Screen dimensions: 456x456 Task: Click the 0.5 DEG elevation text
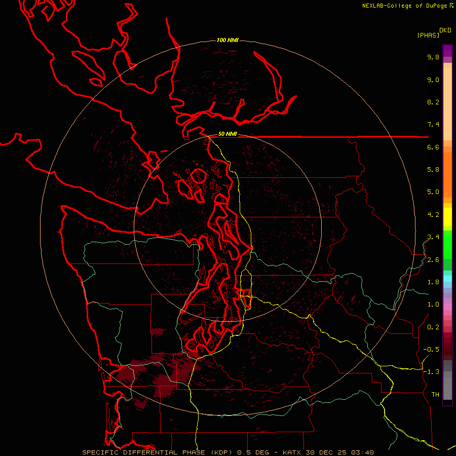tap(254, 452)
